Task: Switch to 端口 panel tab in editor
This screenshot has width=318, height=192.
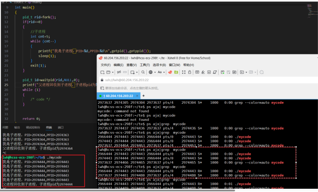Action: pyautogui.click(x=61, y=127)
